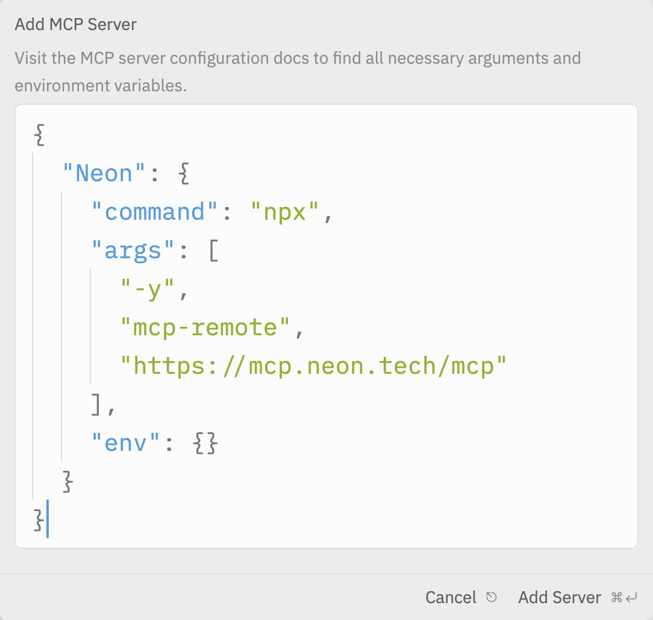Click the Command (⌘) key icon
The height and width of the screenshot is (620, 653).
616,597
